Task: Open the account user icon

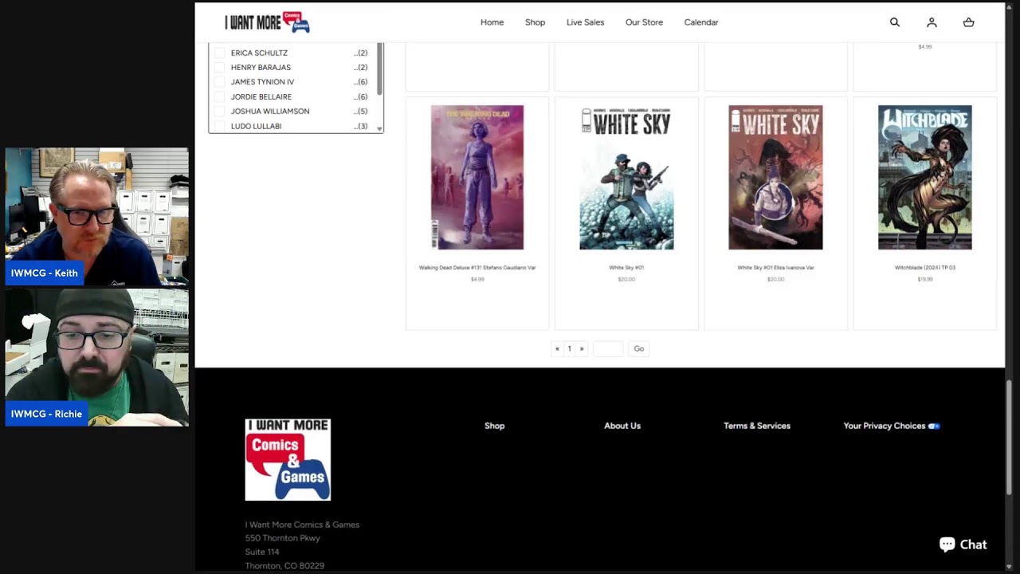Action: 932,22
